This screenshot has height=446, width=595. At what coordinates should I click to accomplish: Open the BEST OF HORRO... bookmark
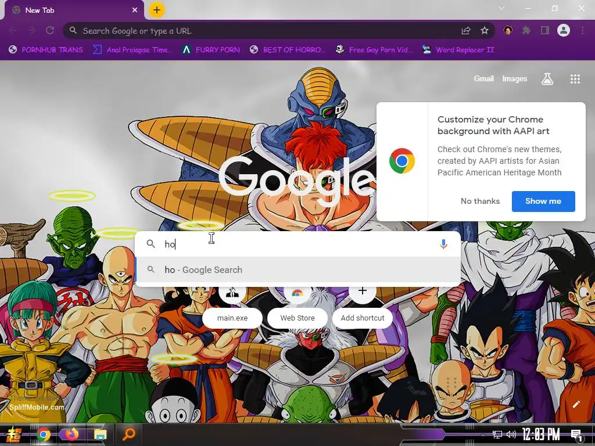click(x=288, y=50)
